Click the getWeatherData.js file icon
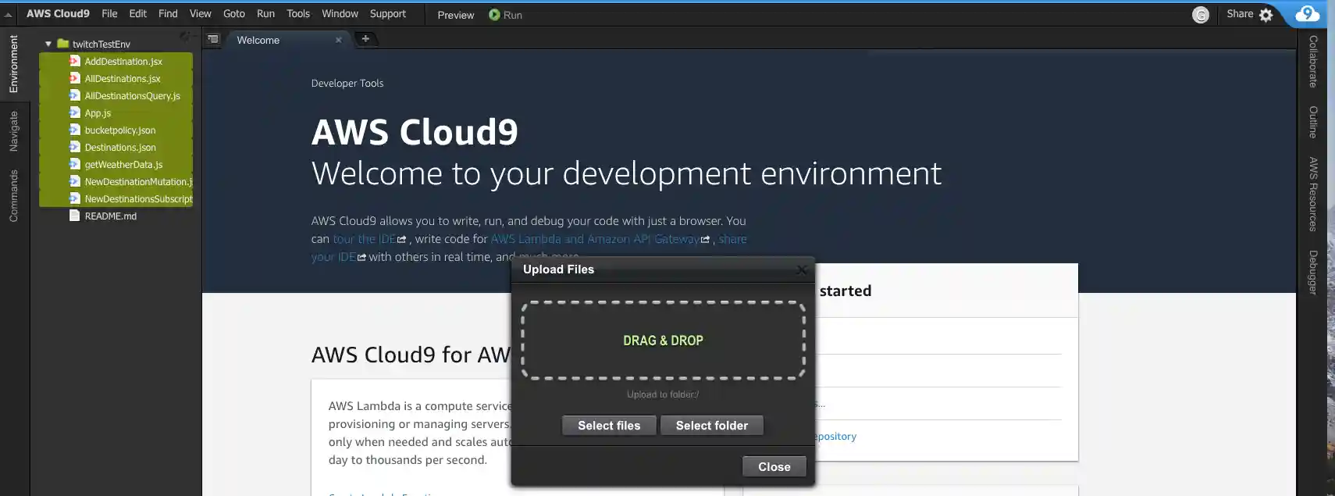The width and height of the screenshot is (1335, 496). point(75,164)
